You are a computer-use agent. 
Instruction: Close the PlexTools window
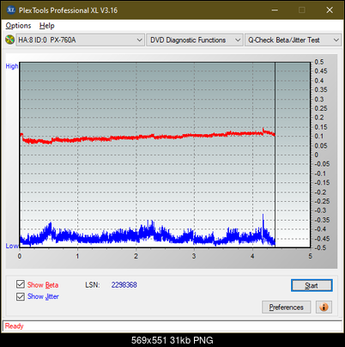pos(330,10)
